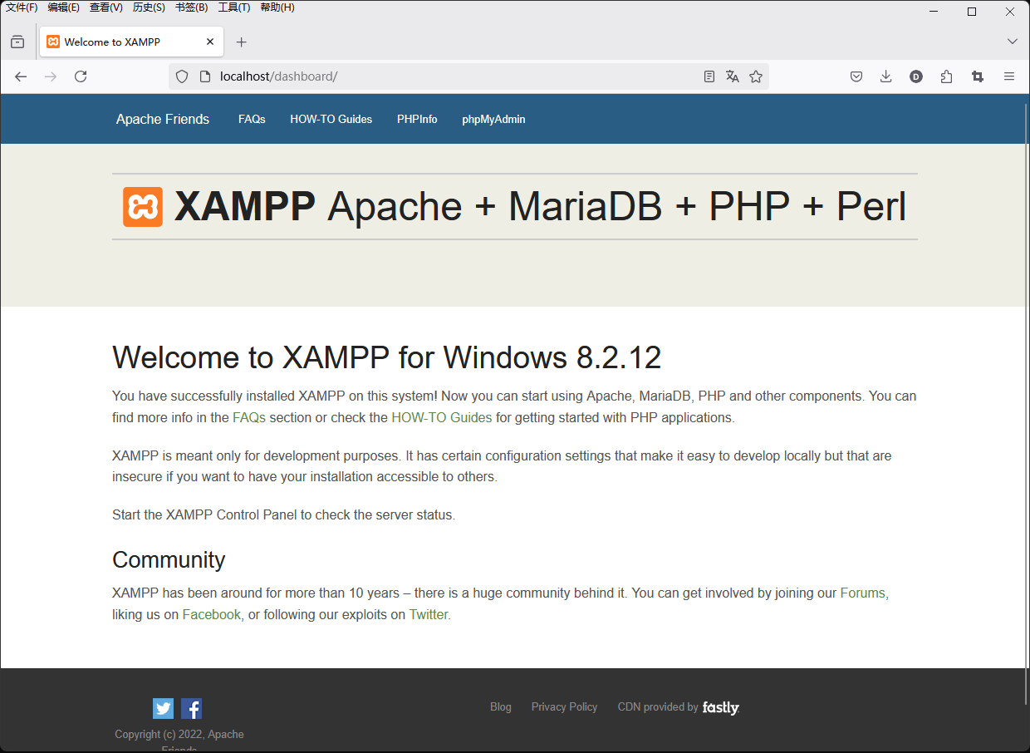The width and height of the screenshot is (1030, 753).
Task: Open the browser Extensions panel
Action: 946,76
